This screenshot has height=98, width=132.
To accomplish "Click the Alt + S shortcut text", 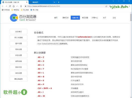I will pyautogui.click(x=41, y=81).
